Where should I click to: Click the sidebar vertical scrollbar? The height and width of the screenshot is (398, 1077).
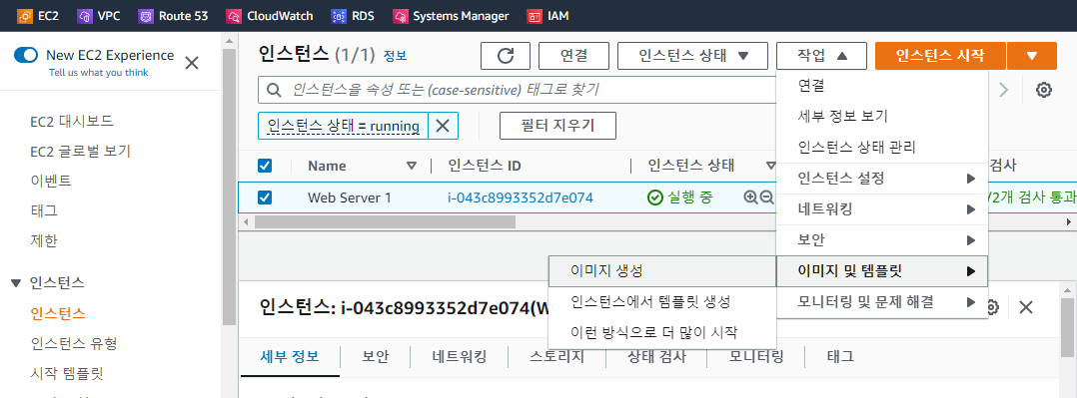click(x=230, y=186)
